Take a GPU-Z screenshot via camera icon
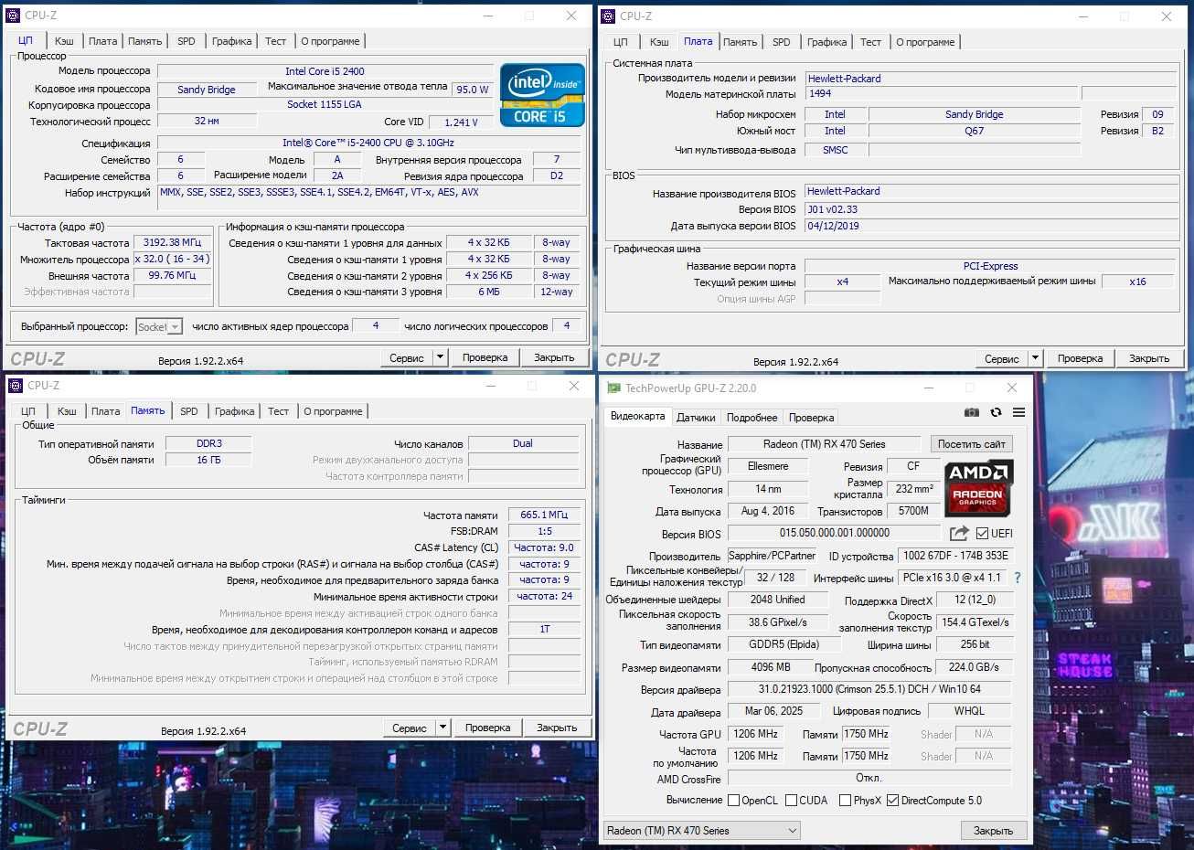 pyautogui.click(x=972, y=412)
